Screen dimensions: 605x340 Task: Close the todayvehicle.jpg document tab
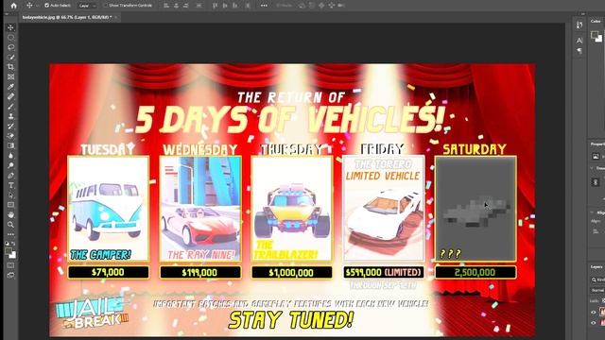click(x=116, y=17)
